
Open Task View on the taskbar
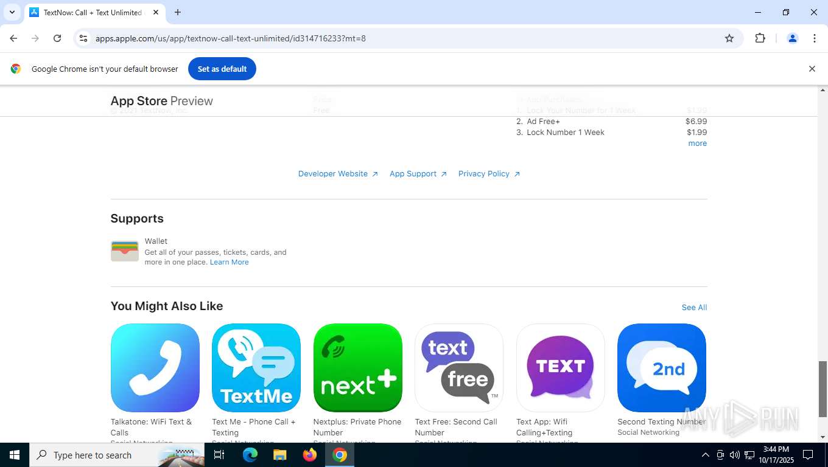click(x=219, y=455)
